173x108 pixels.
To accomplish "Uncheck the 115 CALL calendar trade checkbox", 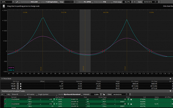I will (x=5, y=104).
